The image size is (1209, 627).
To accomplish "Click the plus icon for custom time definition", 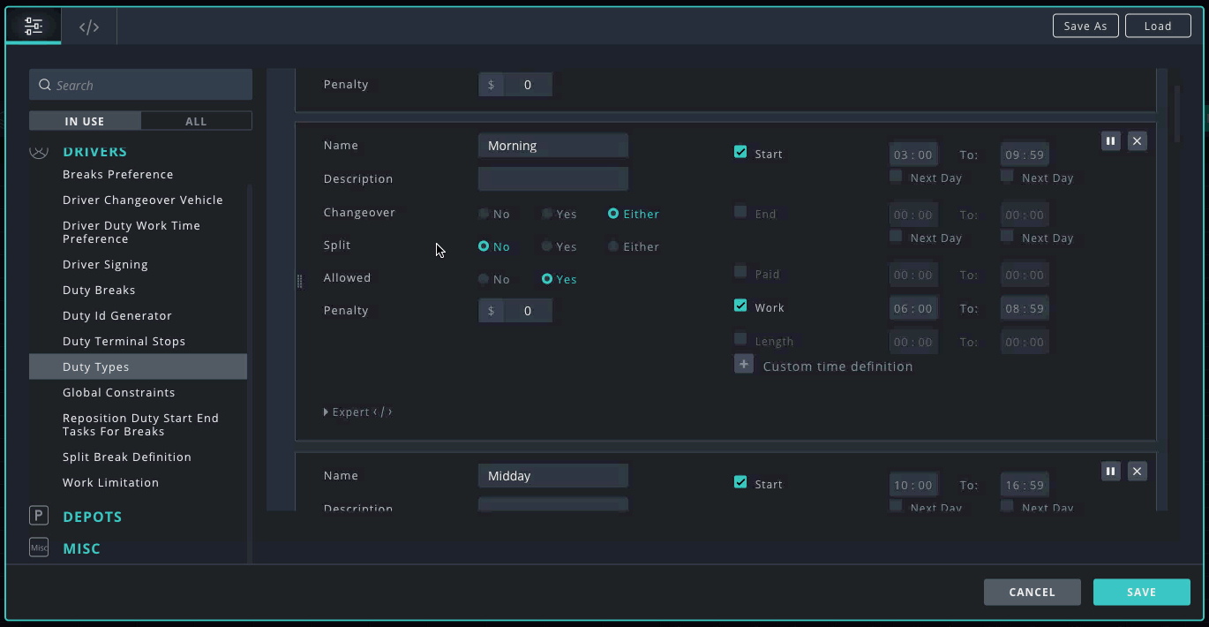I will 744,364.
